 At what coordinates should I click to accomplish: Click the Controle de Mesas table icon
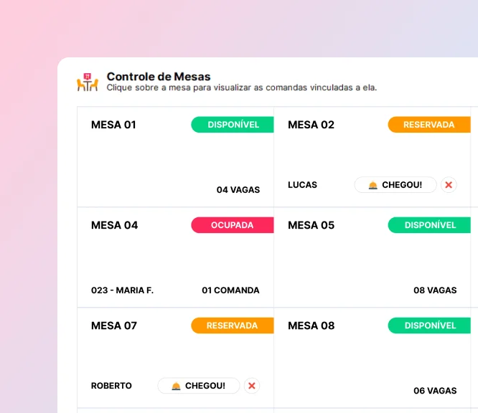(x=87, y=82)
